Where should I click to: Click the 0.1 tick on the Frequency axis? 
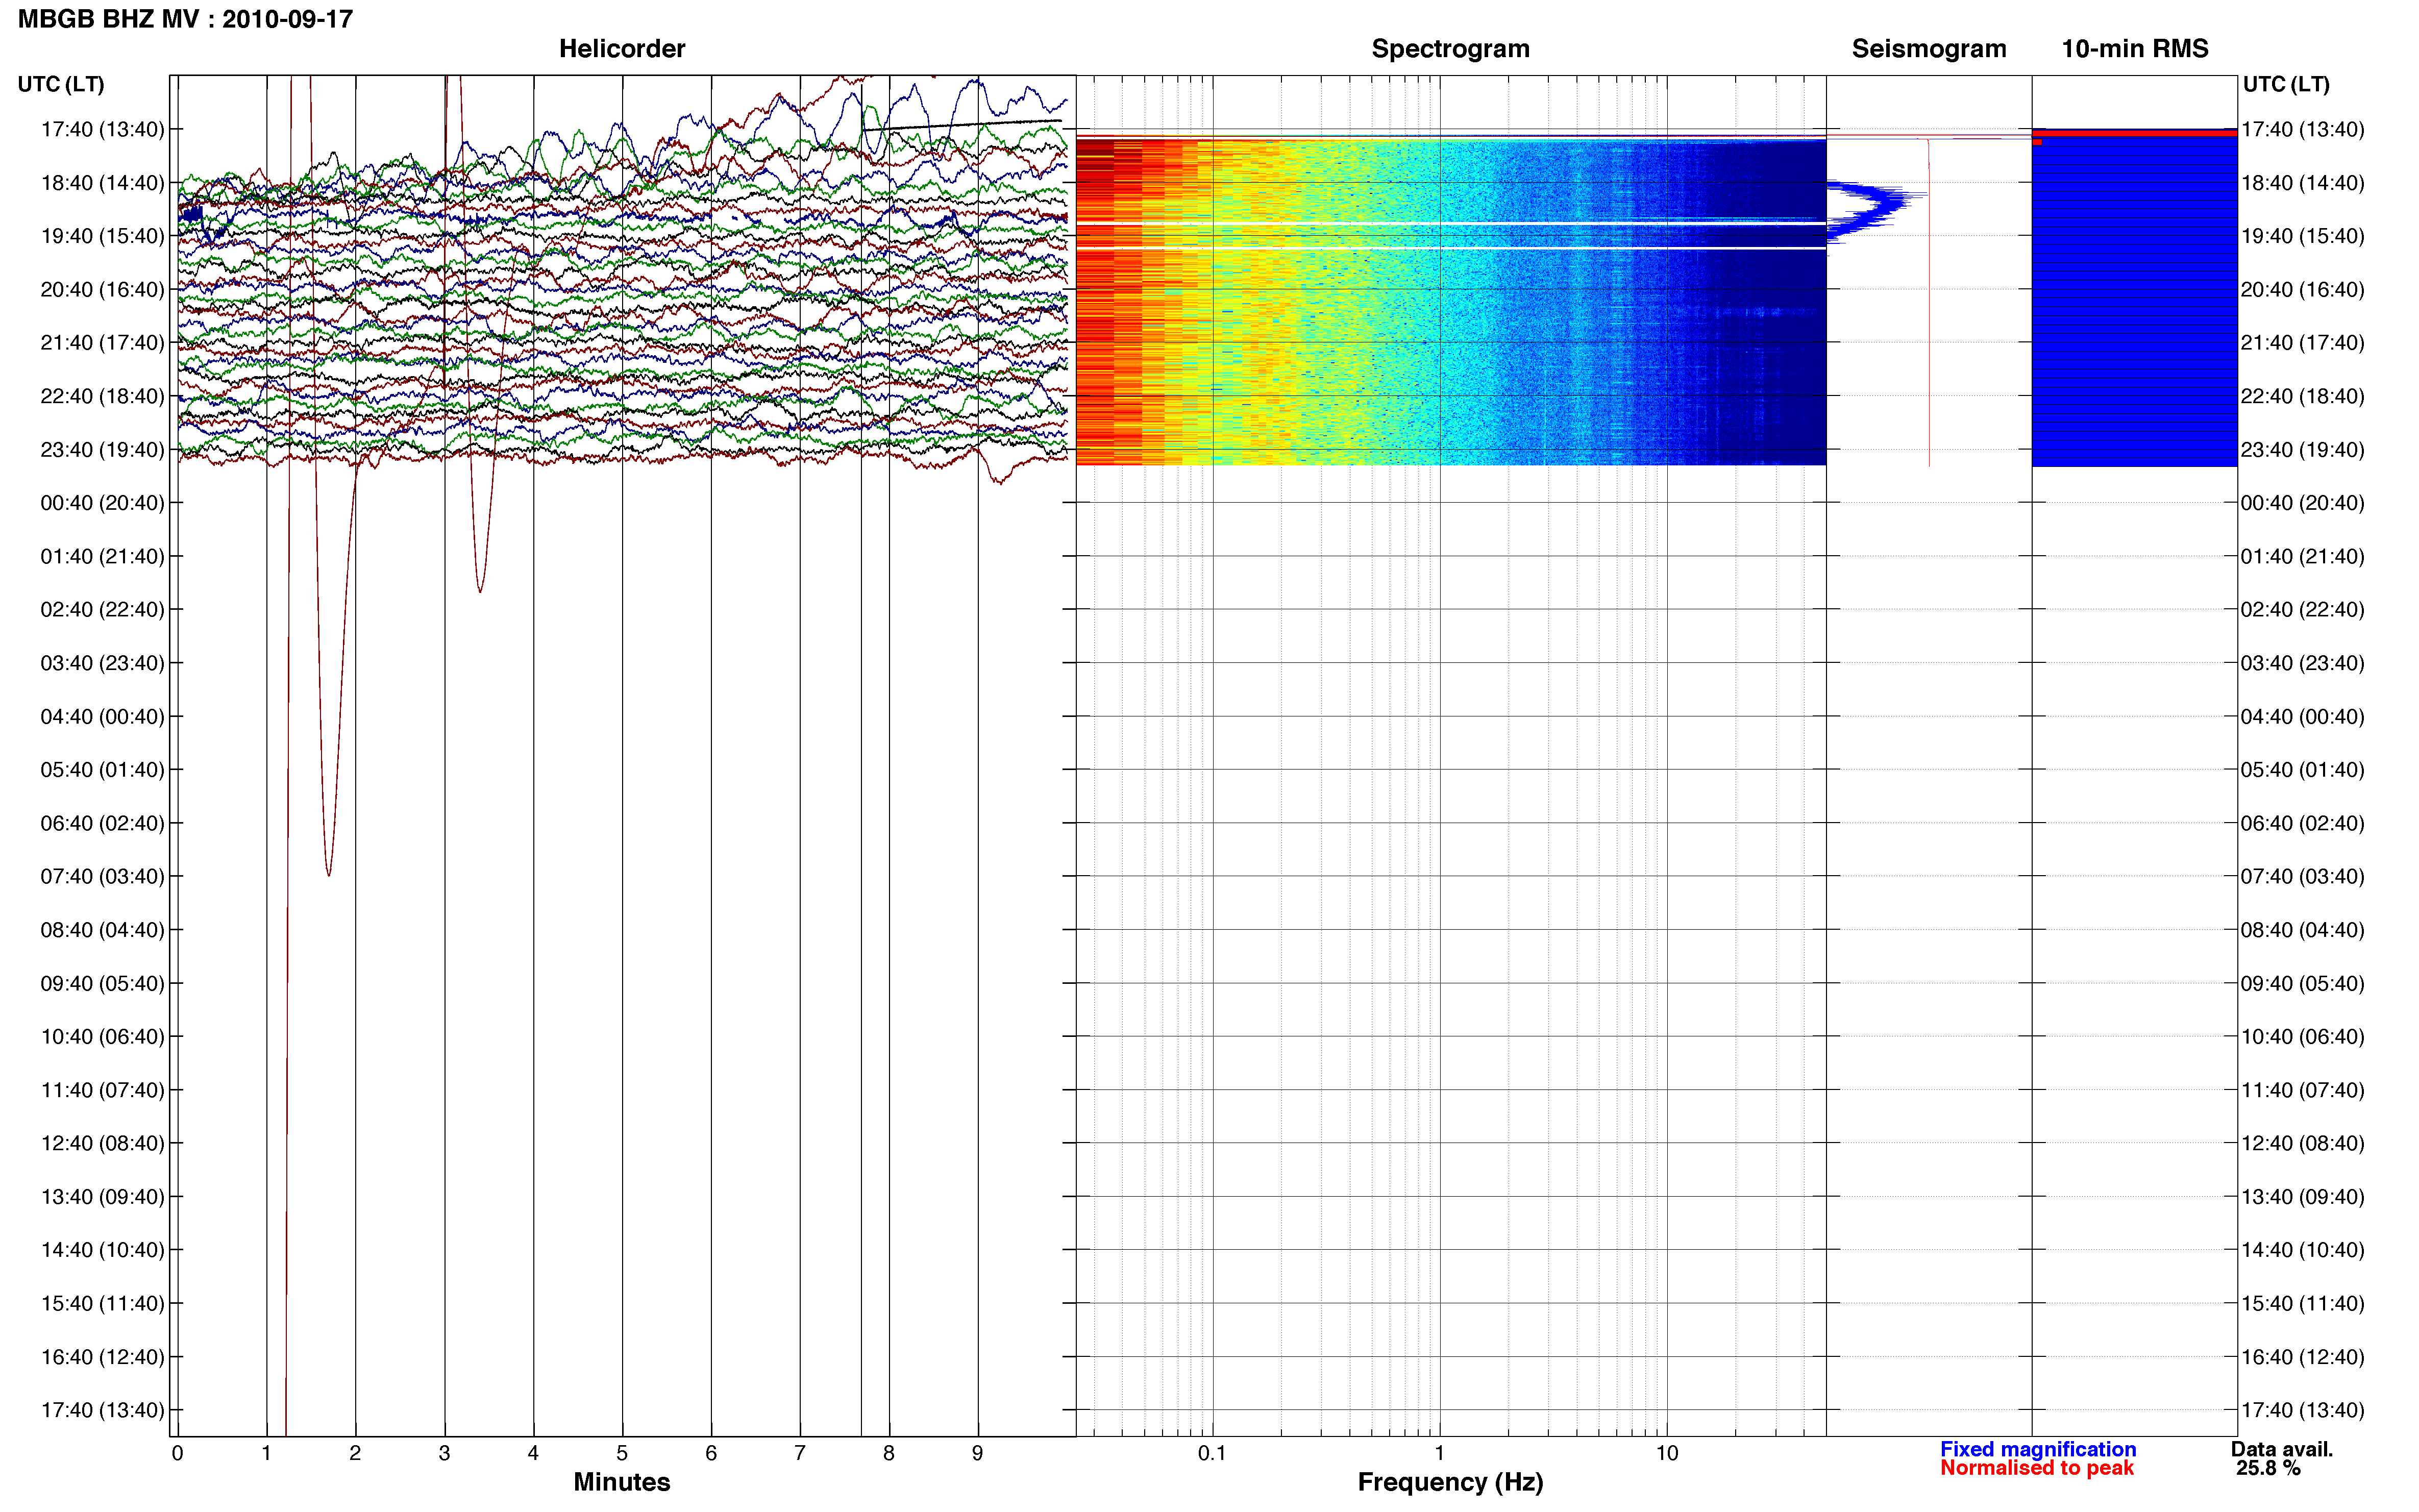click(x=1212, y=1453)
